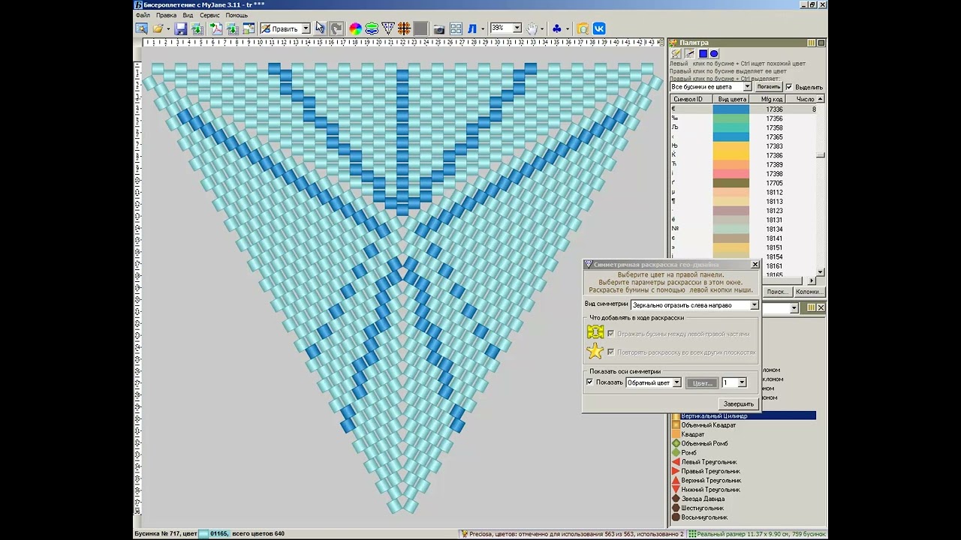This screenshot has width=961, height=540.
Task: Toggle 'Повторять раскраску во всех других плоскостях' checkbox
Action: [610, 352]
